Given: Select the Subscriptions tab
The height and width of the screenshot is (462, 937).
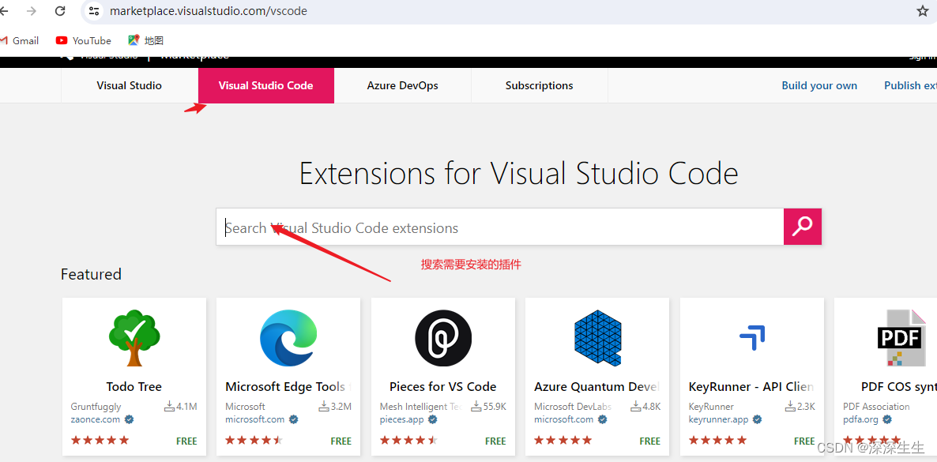Looking at the screenshot, I should [x=539, y=85].
